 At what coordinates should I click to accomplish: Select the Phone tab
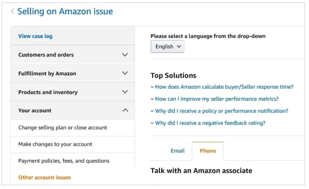pyautogui.click(x=208, y=151)
